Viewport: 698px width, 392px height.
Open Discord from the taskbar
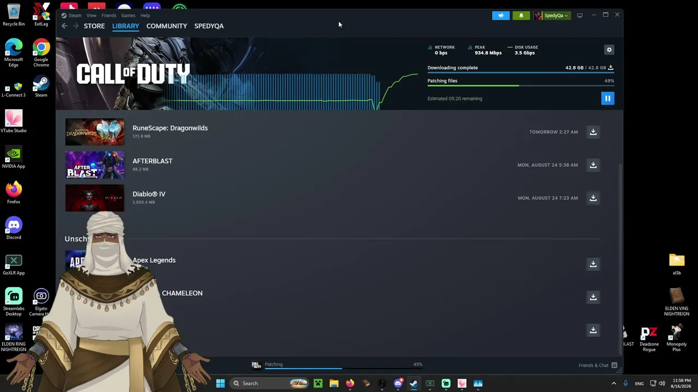tap(398, 383)
